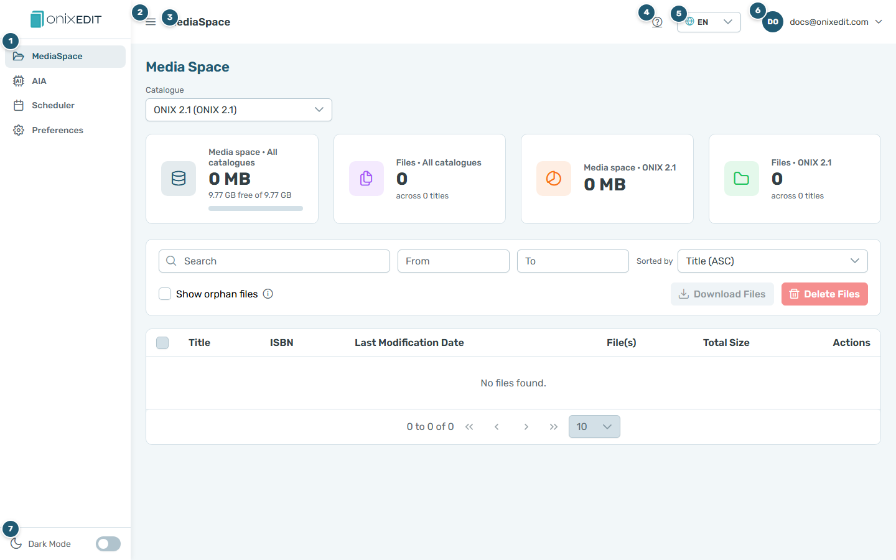Click the File(s) column header
This screenshot has width=896, height=560.
point(622,343)
